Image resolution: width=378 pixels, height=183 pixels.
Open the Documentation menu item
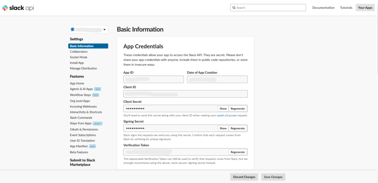(323, 8)
